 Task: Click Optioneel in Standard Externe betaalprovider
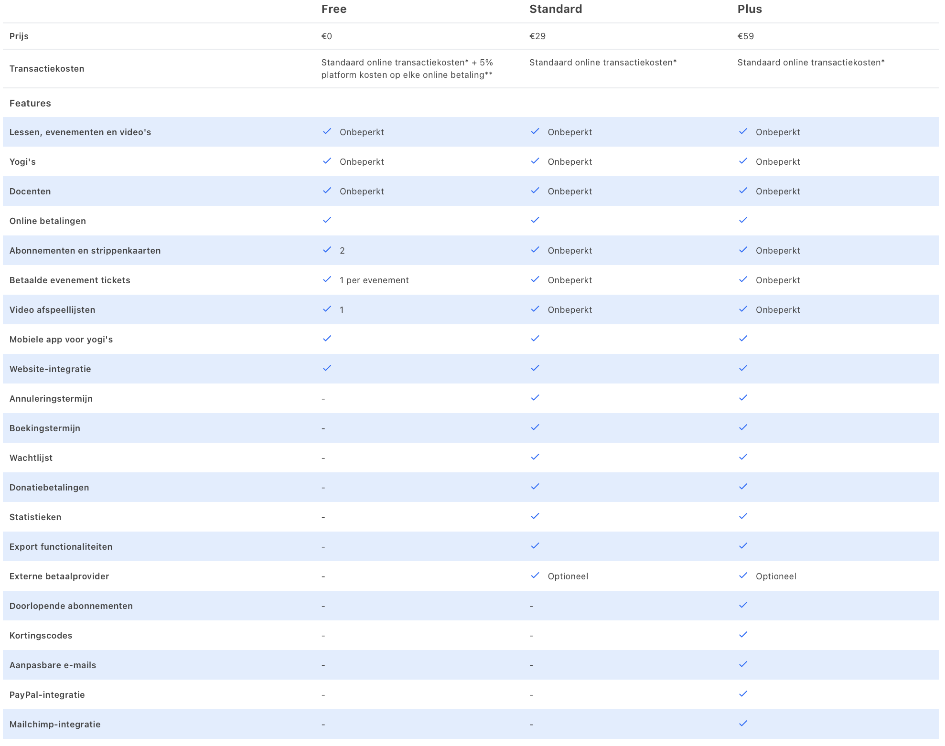coord(568,576)
